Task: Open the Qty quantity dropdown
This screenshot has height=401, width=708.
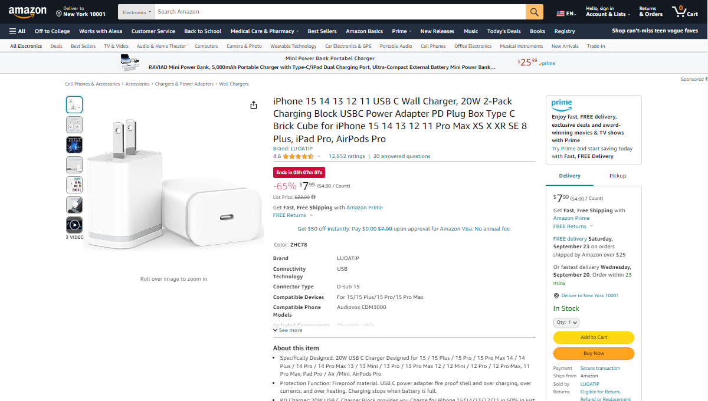Action: tap(566, 322)
